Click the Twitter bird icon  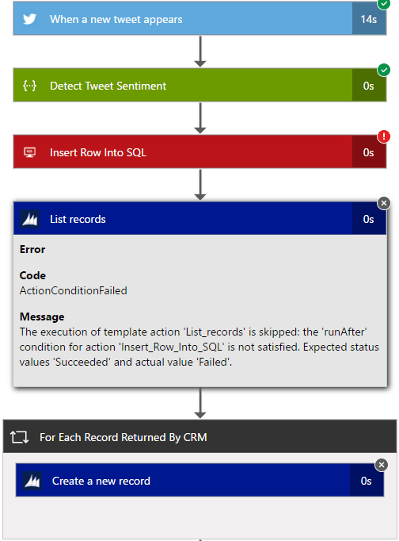point(29,19)
